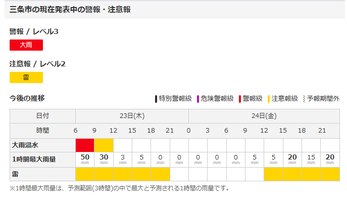Click the 3 mm rainfall value

123,159
